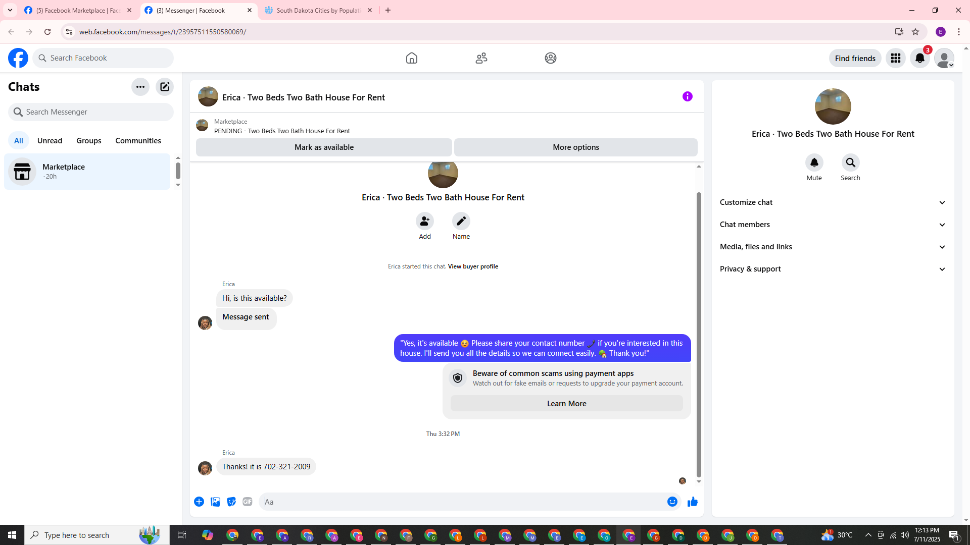Select the Groups chats filter

point(89,141)
